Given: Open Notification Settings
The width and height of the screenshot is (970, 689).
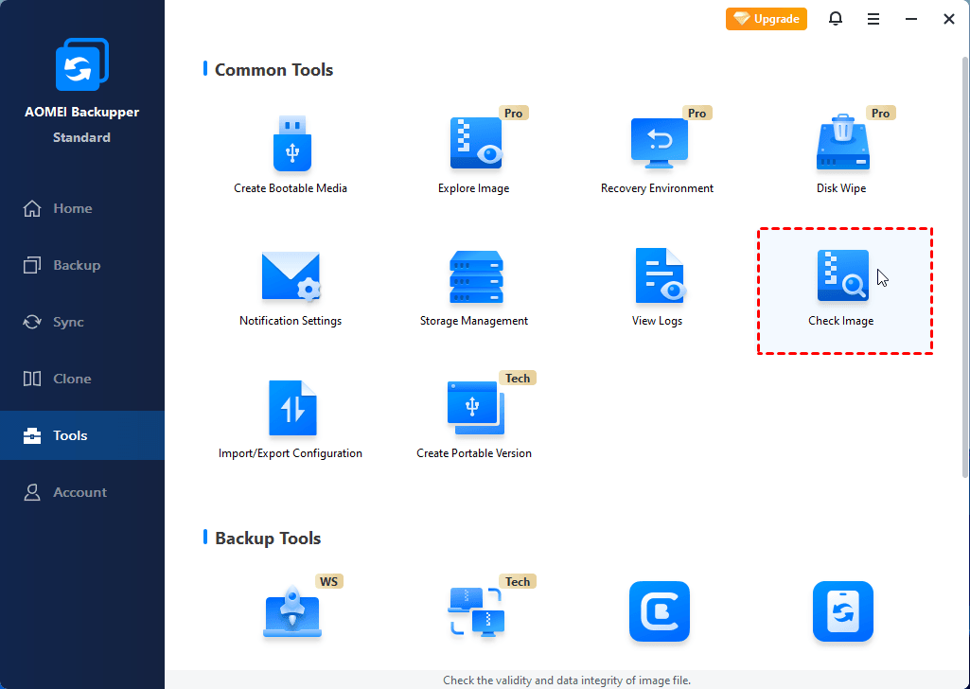Looking at the screenshot, I should (x=291, y=277).
